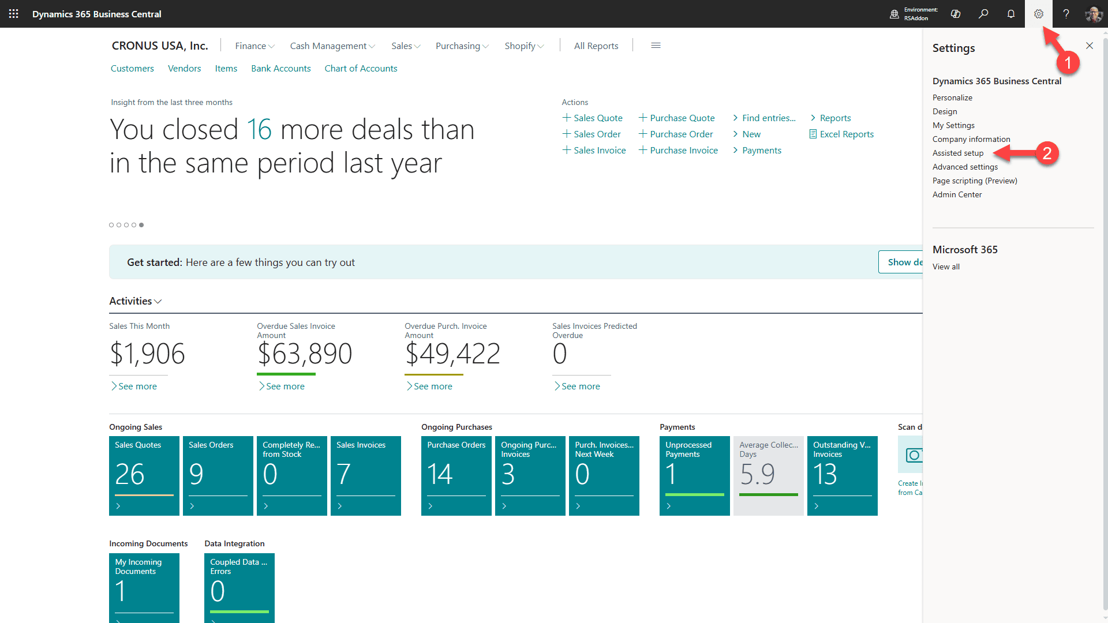Close the Settings panel
Image resolution: width=1108 pixels, height=623 pixels.
1089,46
